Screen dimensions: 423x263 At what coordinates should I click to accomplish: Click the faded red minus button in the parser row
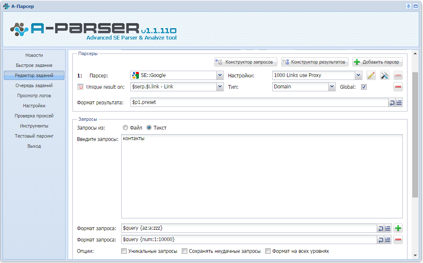tap(398, 75)
